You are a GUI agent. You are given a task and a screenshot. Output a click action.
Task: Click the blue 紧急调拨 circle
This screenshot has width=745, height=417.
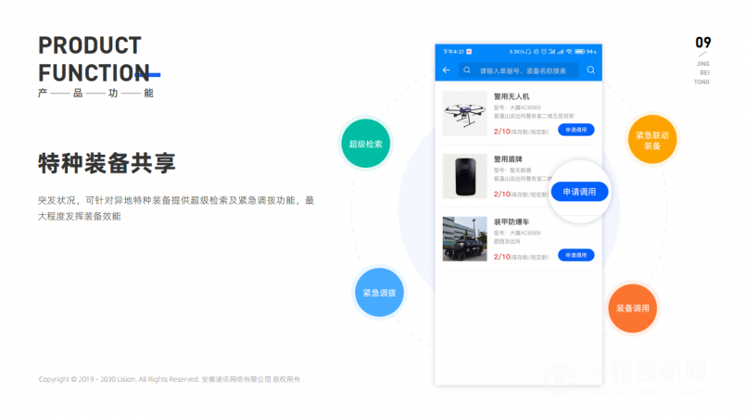point(379,293)
